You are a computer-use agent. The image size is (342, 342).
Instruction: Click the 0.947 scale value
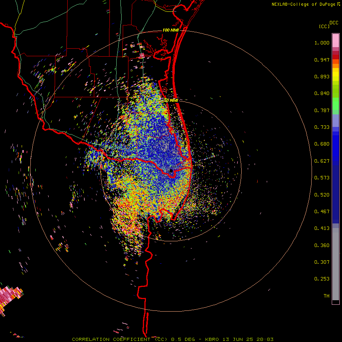click(322, 60)
